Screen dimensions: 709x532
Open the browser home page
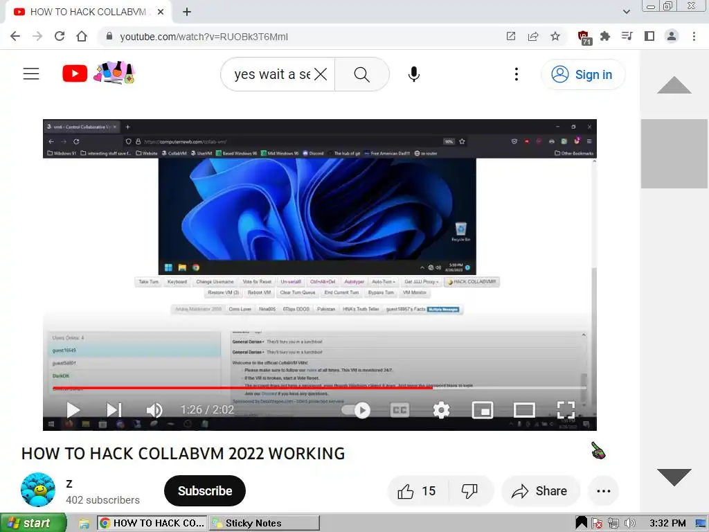82,36
